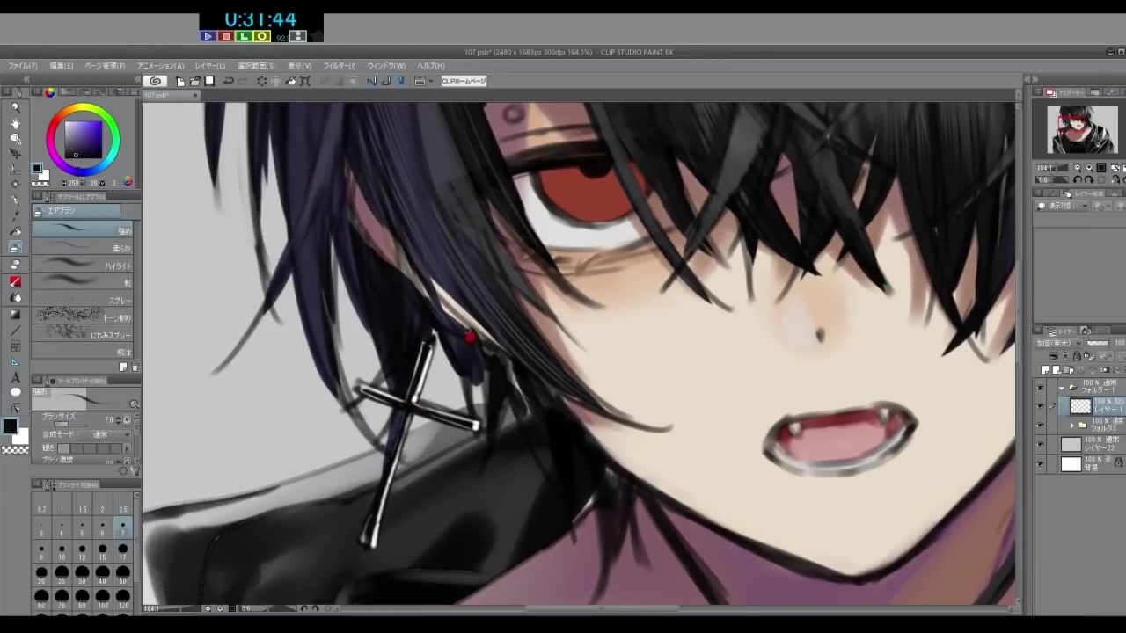Screen dimensions: 1126x633
Task: Select the Ruler triangle tool
Action: [x=15, y=362]
